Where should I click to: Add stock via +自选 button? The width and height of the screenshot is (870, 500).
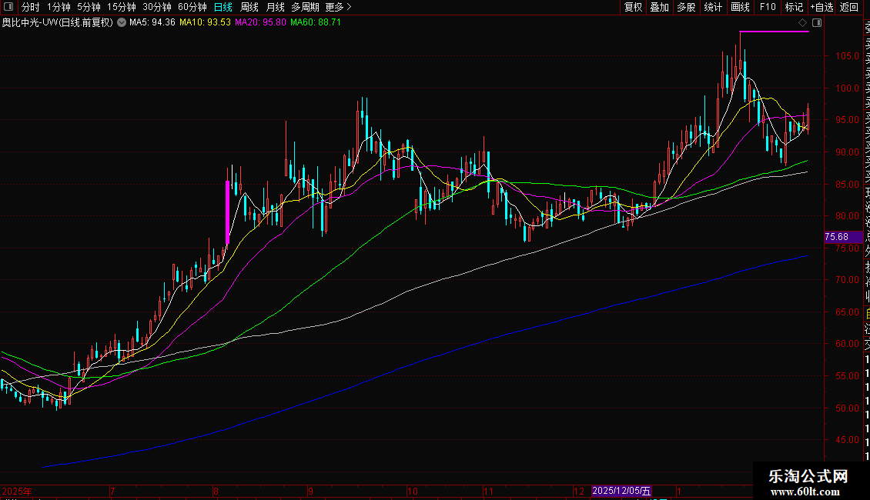[821, 8]
